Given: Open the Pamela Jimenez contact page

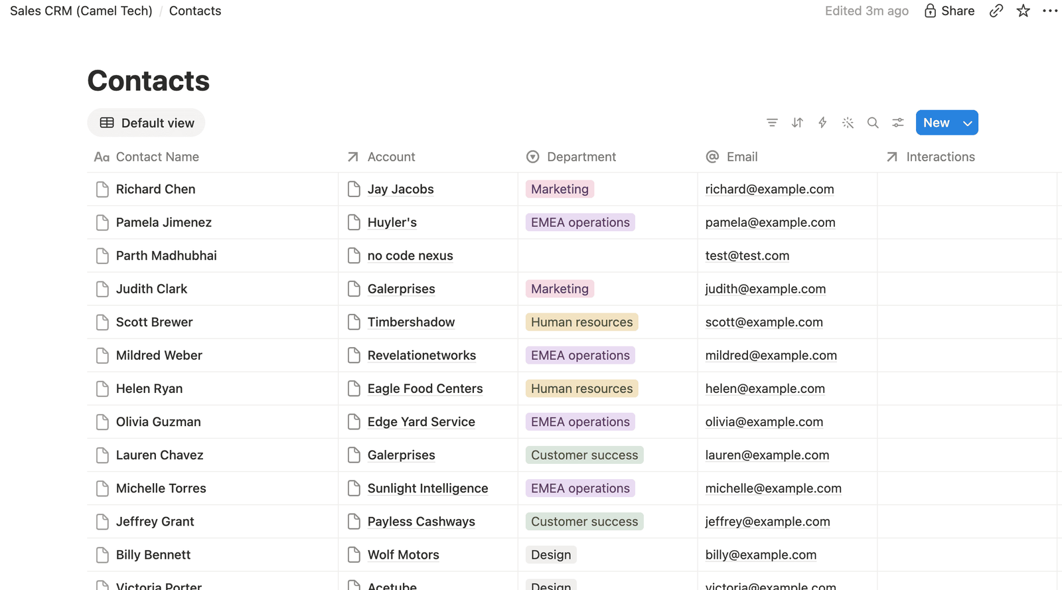Looking at the screenshot, I should point(163,222).
